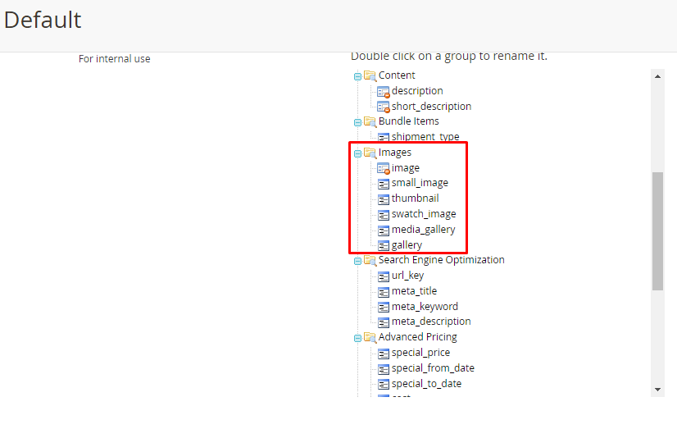
Task: Click the thumbnail attribute icon
Action: click(384, 199)
